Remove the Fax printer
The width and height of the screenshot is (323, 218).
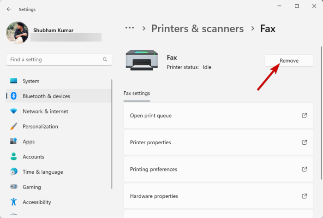(289, 61)
